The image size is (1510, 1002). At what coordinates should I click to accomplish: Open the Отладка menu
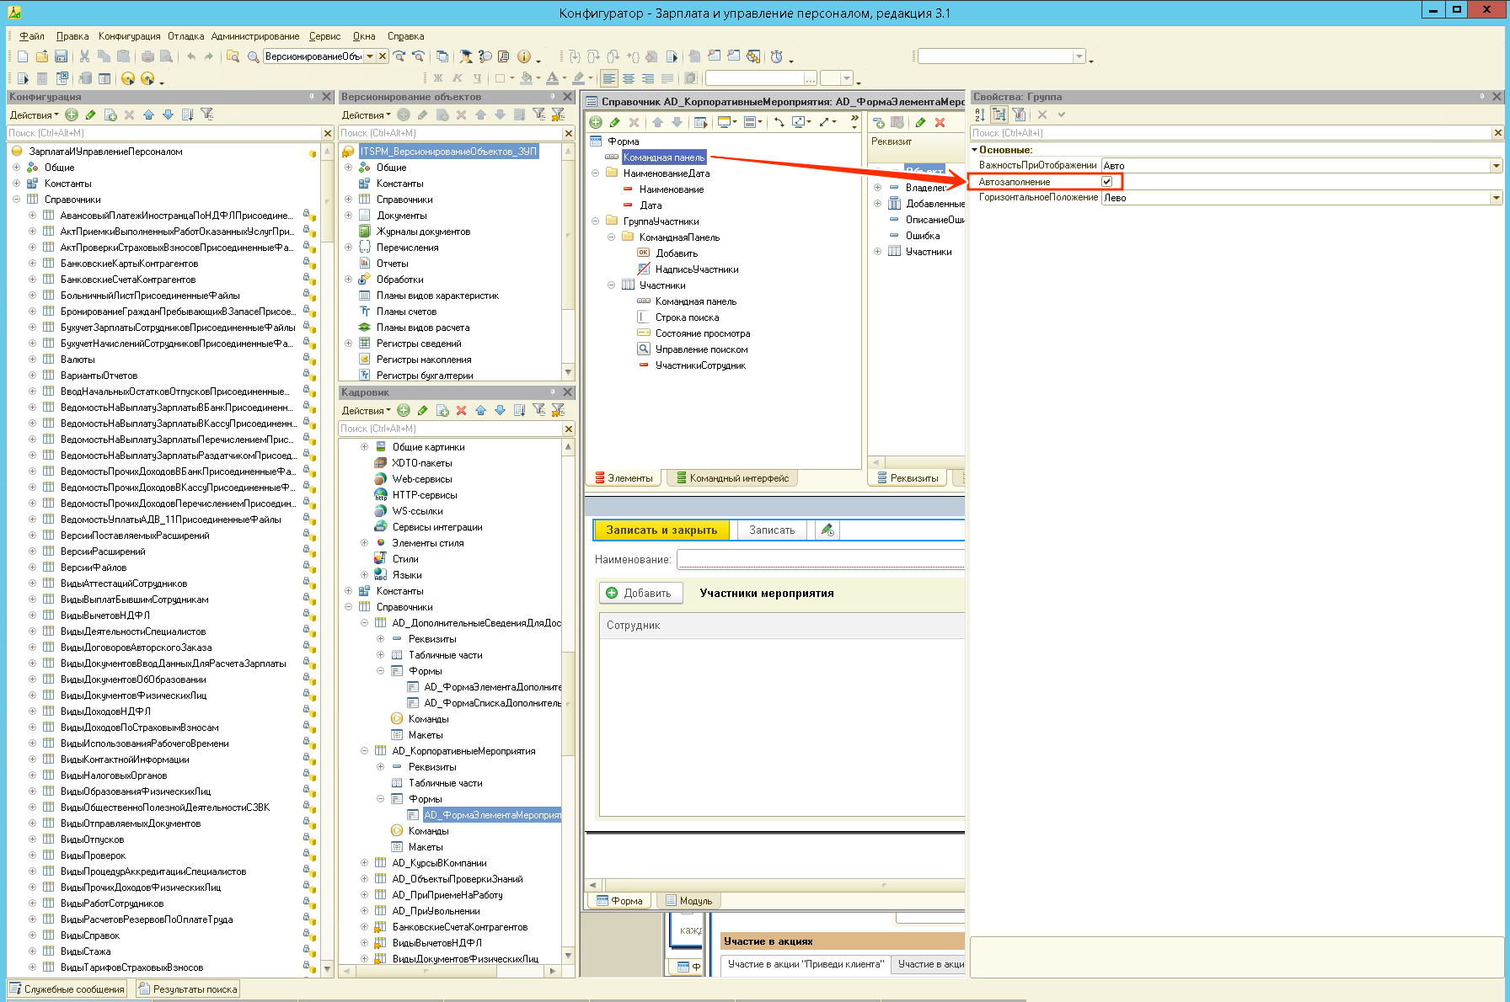(185, 36)
